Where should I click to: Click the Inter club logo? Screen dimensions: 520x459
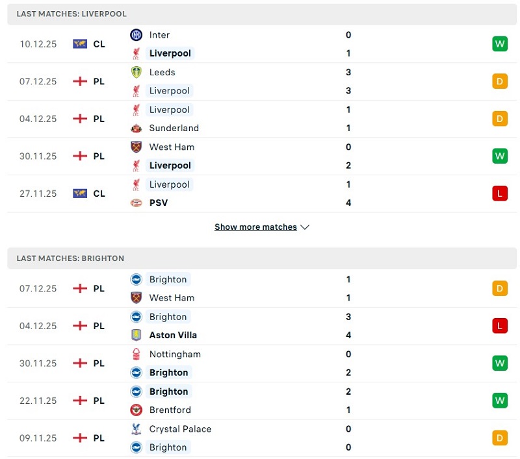136,35
